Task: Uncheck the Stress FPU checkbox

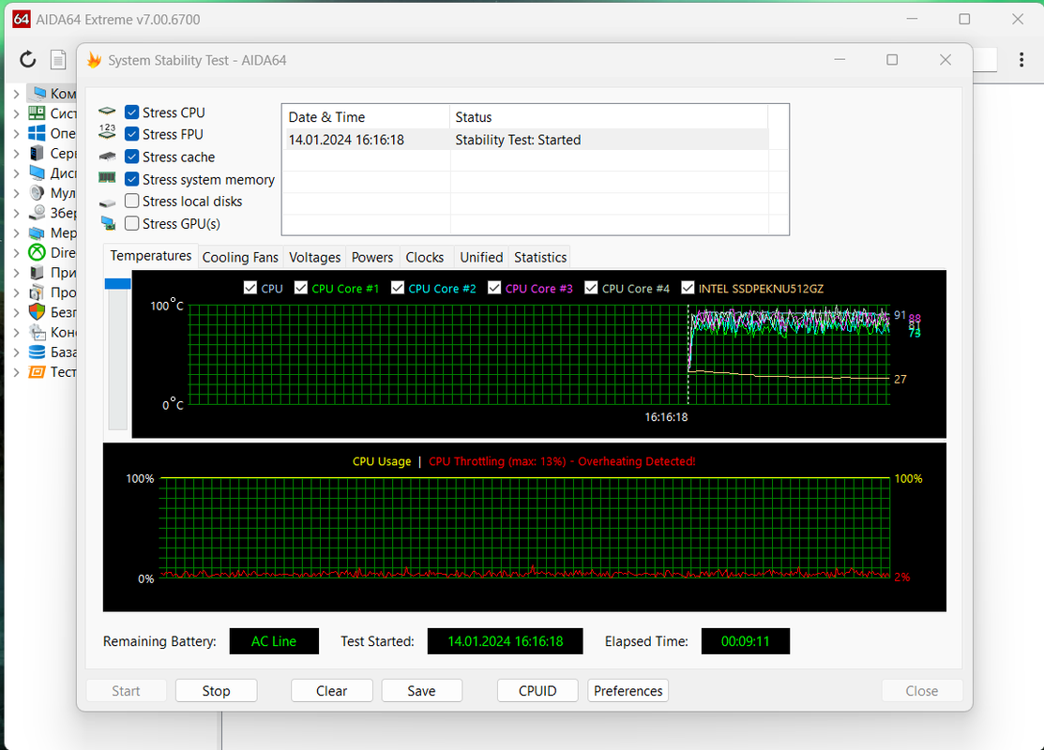Action: click(x=132, y=134)
